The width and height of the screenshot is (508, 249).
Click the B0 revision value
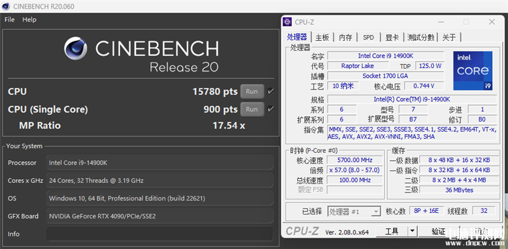pos(482,119)
